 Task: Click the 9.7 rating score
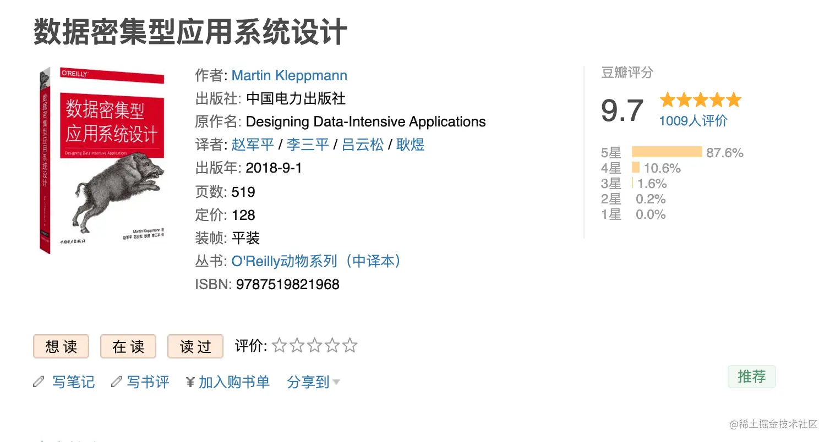click(622, 111)
